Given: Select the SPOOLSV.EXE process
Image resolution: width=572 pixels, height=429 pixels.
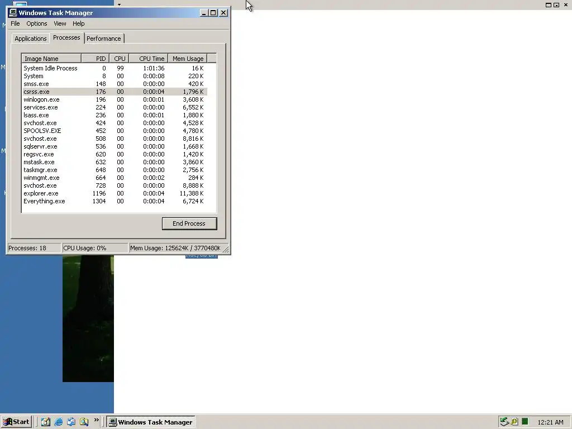Looking at the screenshot, I should [x=115, y=131].
